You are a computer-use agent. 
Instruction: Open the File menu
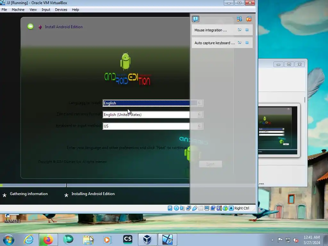[x=4, y=10]
